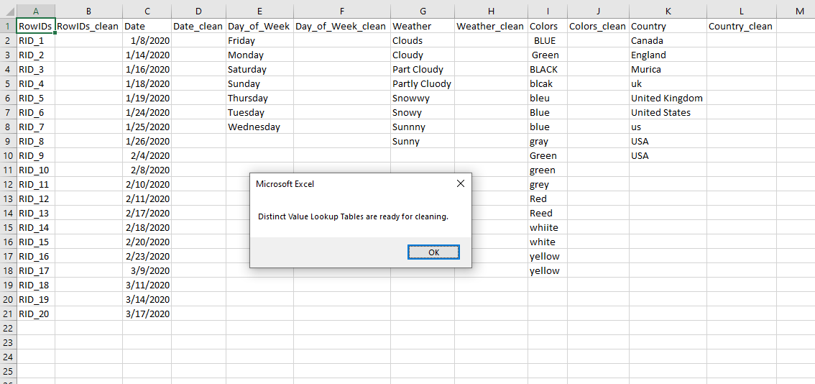Select the column G header
The height and width of the screenshot is (384, 815).
tap(422, 11)
